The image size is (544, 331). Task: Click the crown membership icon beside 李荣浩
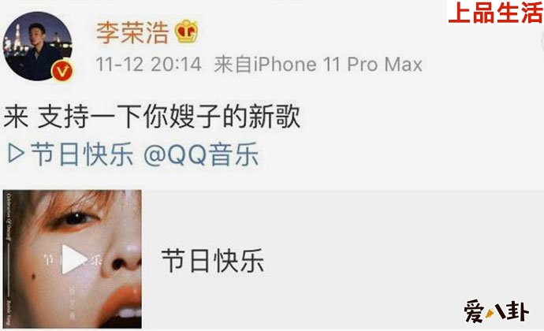click(x=186, y=32)
